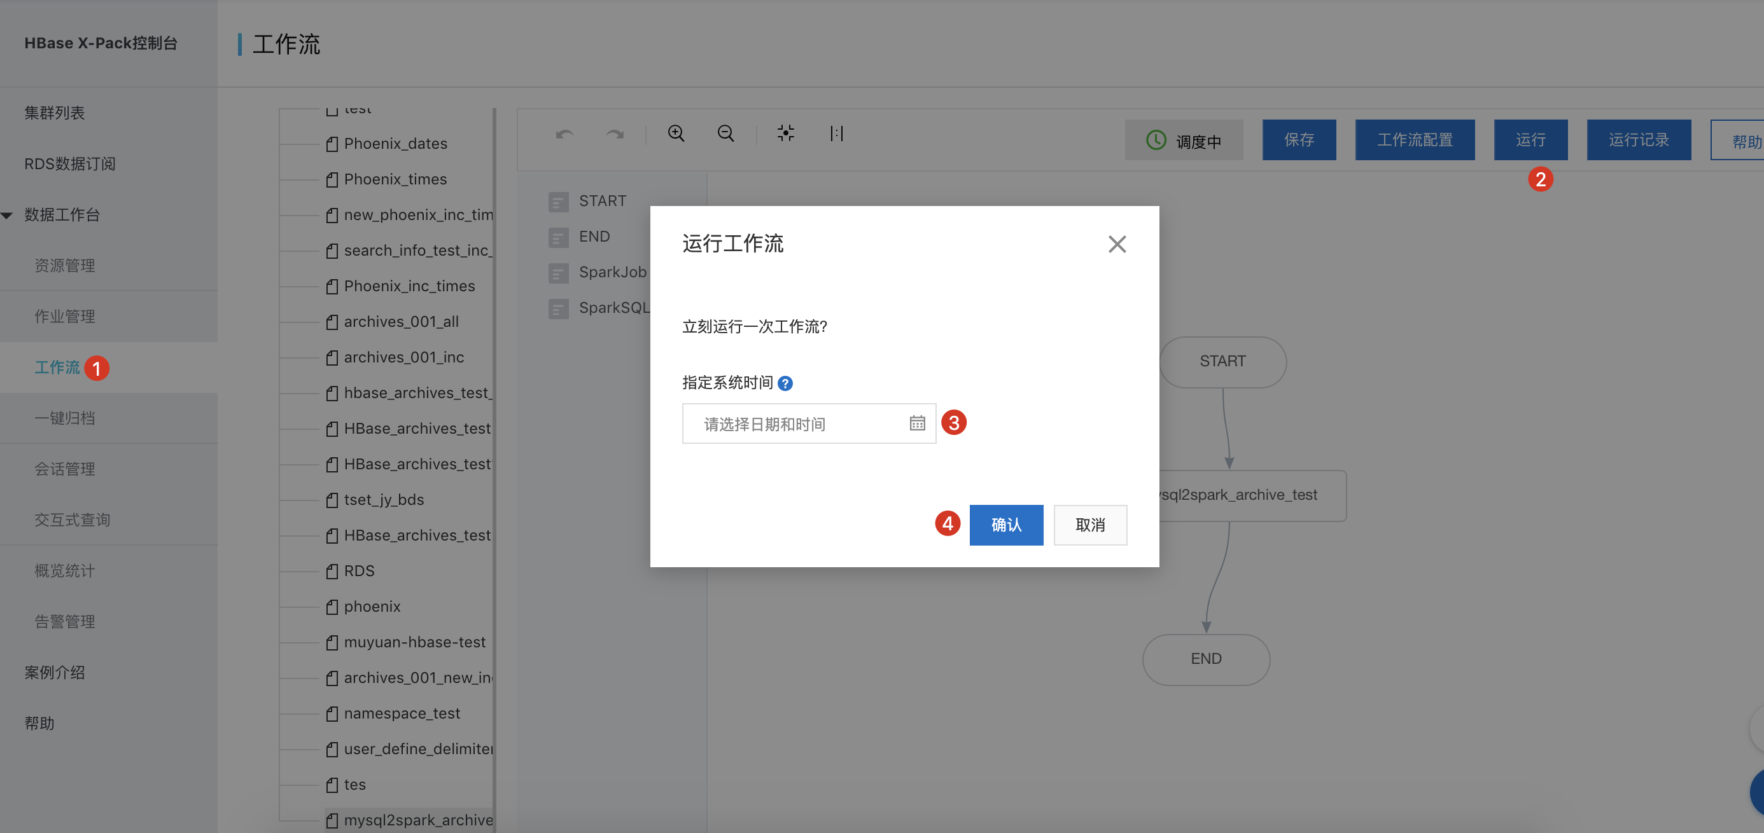The width and height of the screenshot is (1764, 833).
Task: Open 交互式查询 in the sidebar
Action: coord(73,520)
